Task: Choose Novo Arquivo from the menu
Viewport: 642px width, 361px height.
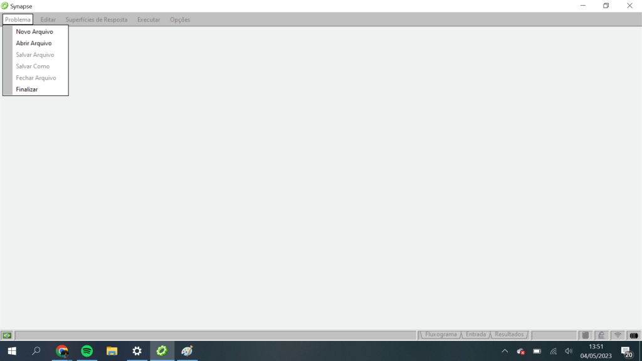Action: click(x=36, y=31)
